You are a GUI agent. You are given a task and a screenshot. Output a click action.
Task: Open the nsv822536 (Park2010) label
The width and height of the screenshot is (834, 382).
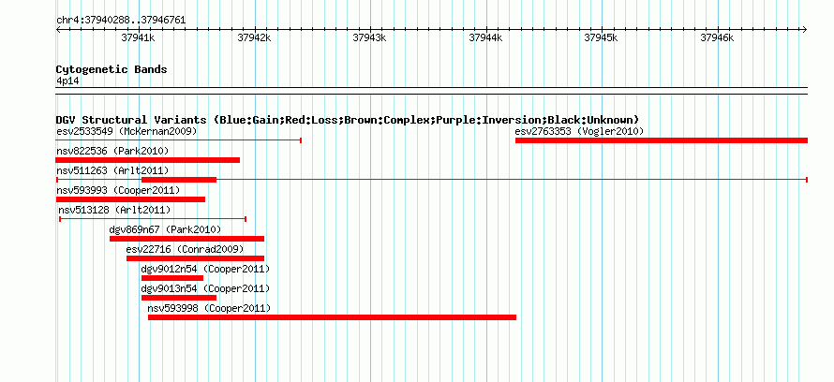point(112,151)
